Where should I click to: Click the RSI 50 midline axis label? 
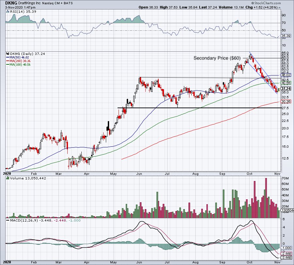click(x=284, y=30)
